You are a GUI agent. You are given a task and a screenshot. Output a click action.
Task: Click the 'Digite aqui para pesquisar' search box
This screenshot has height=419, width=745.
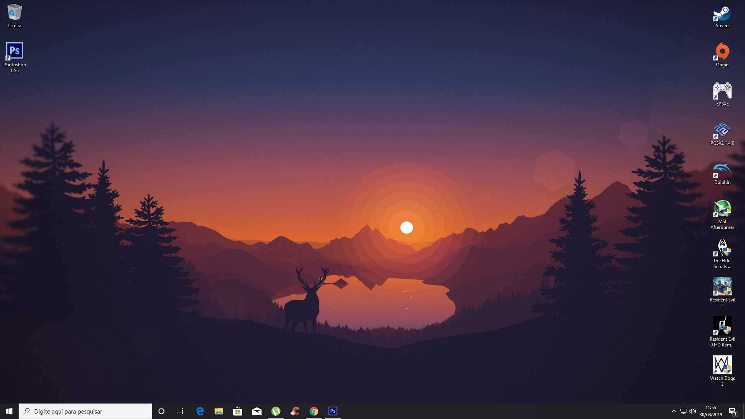pyautogui.click(x=85, y=411)
